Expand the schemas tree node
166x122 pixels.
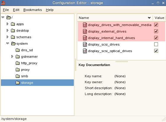[7, 37]
